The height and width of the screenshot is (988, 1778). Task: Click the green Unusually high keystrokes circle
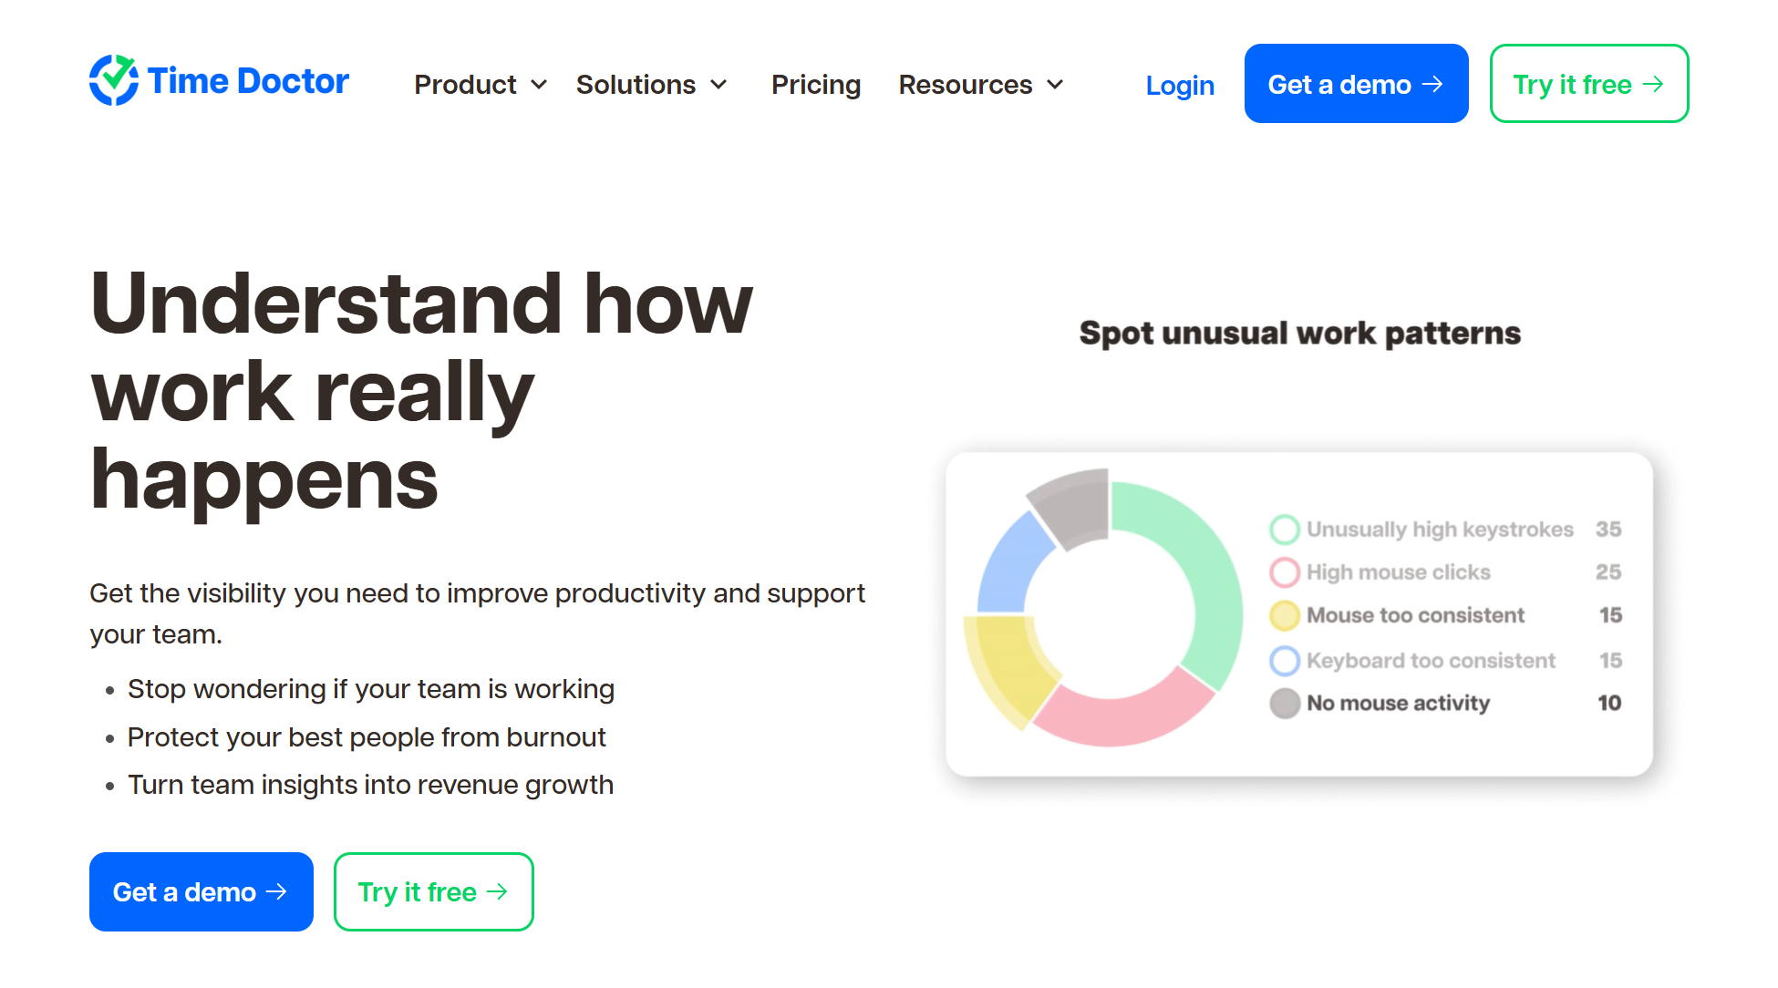click(x=1284, y=530)
